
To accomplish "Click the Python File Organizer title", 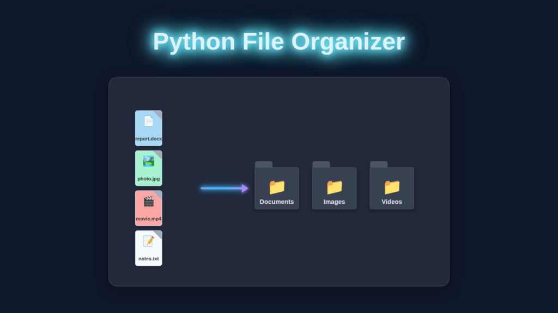I will pyautogui.click(x=279, y=42).
